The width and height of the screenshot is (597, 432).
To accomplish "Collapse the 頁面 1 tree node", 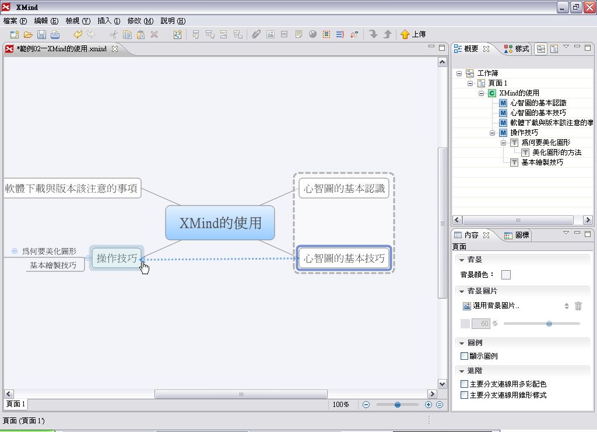I will (x=470, y=83).
